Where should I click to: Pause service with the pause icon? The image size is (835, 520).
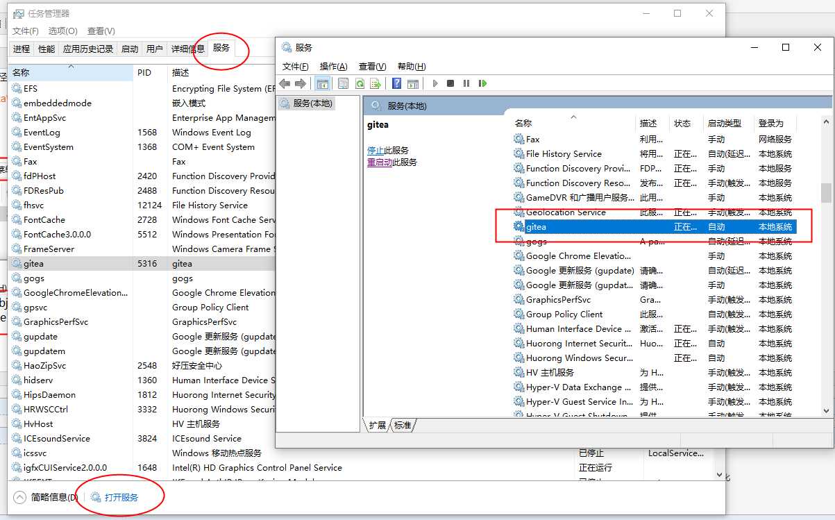point(466,83)
